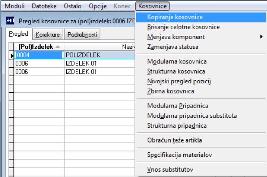Select second 0006 row code cell

[39, 72]
